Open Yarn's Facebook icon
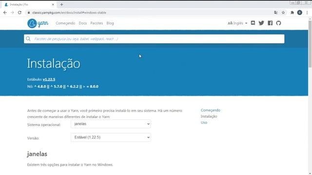 tap(270, 23)
